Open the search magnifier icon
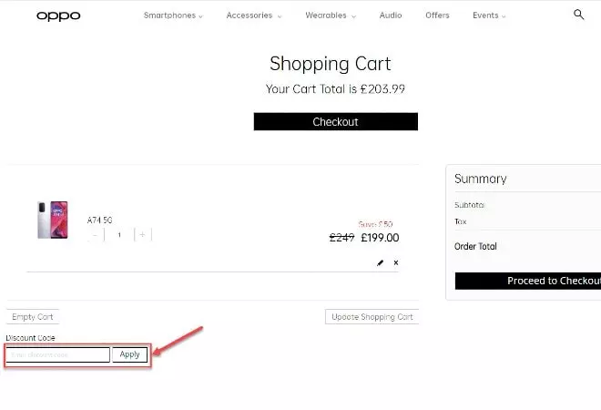Screen dimensions: 601x410 coord(578,15)
